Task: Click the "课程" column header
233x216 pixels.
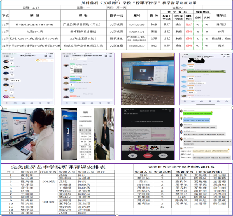Action: click(x=83, y=15)
